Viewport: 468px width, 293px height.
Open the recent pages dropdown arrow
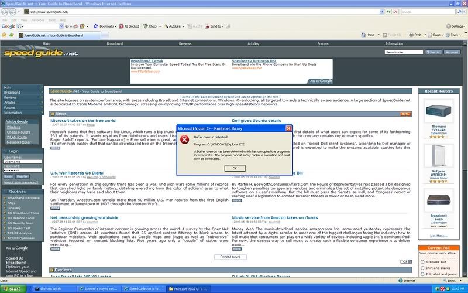tap(19, 12)
